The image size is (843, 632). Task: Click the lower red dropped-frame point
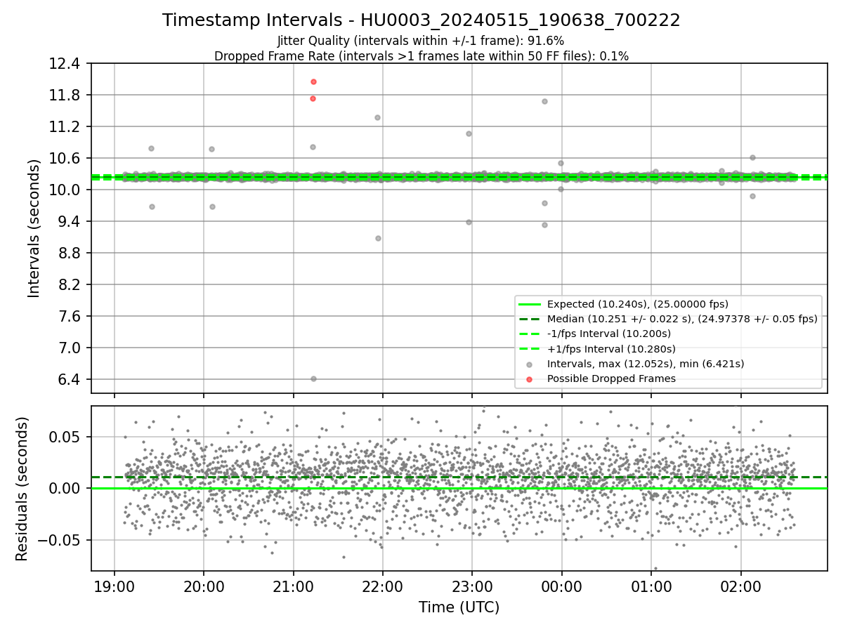pyautogui.click(x=313, y=98)
